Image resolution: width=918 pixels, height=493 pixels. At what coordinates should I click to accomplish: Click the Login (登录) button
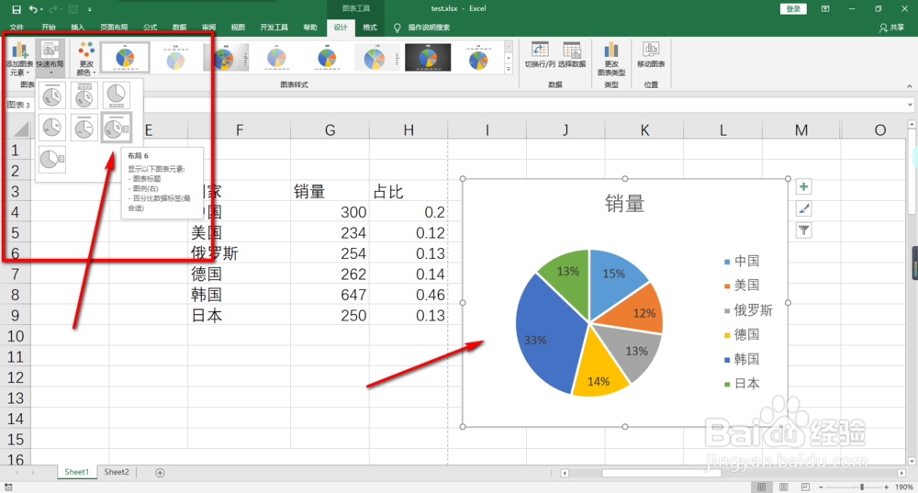[793, 9]
